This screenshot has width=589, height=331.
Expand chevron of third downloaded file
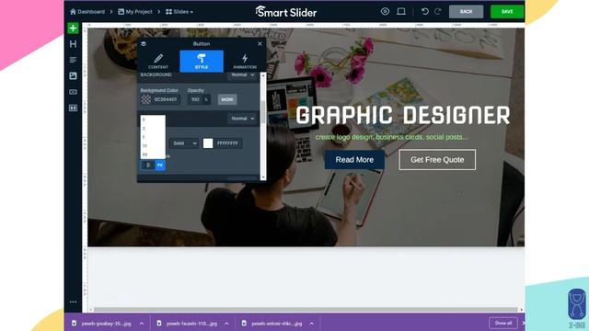311,324
